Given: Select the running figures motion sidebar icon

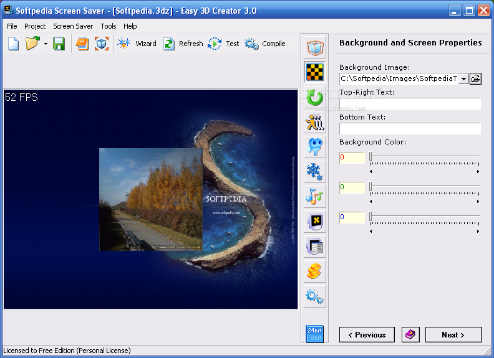Looking at the screenshot, I should point(315,122).
